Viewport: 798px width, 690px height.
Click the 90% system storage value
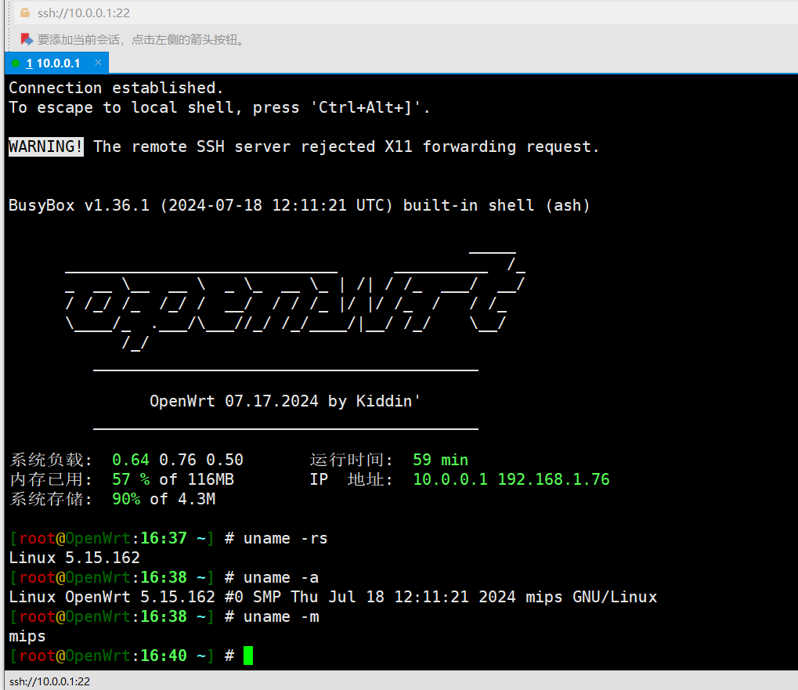pyautogui.click(x=126, y=499)
